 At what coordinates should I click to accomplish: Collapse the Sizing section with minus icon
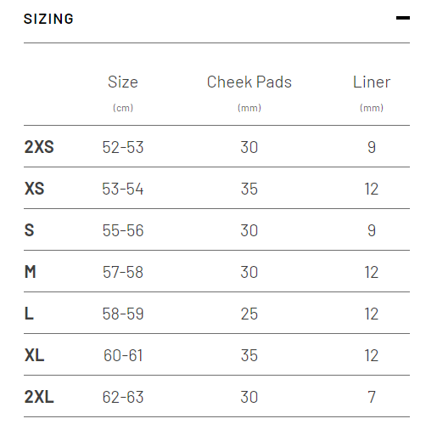[x=403, y=18]
